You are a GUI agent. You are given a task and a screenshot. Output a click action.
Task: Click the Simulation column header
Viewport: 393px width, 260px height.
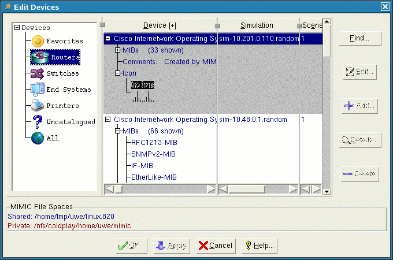[257, 25]
